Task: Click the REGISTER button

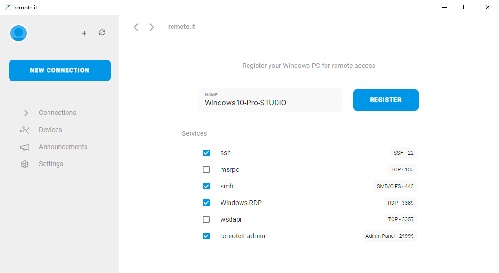Action: pos(386,100)
